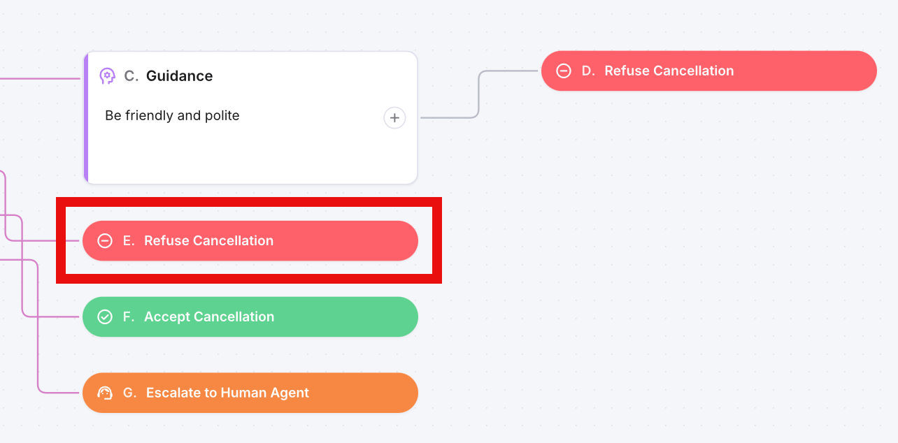Select the F. Accept Cancellation node

tap(250, 317)
